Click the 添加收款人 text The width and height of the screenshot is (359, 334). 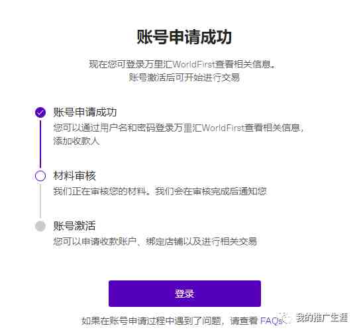tap(76, 141)
